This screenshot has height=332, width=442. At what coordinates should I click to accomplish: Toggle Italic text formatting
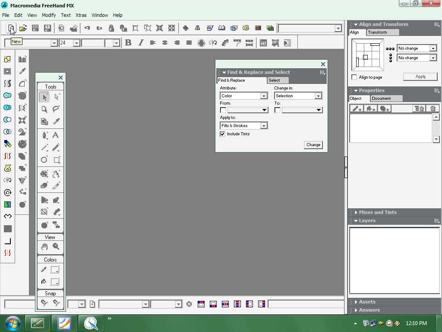click(141, 43)
